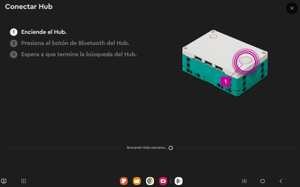Click the Buscando Hubs cercanos status text
Viewport: 300px width, 187px height.
tap(147, 148)
